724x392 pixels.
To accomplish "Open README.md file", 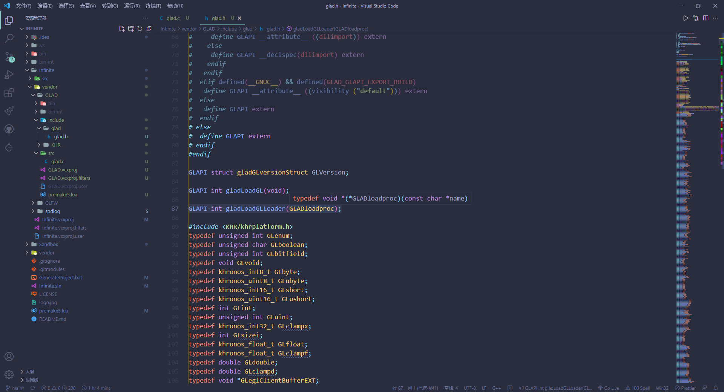I will tap(52, 319).
